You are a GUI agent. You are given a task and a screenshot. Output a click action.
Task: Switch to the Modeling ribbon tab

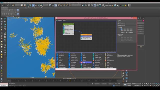[5, 8]
